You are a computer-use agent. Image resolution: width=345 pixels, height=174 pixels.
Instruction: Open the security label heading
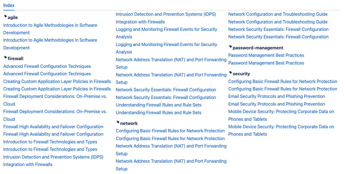(x=241, y=74)
